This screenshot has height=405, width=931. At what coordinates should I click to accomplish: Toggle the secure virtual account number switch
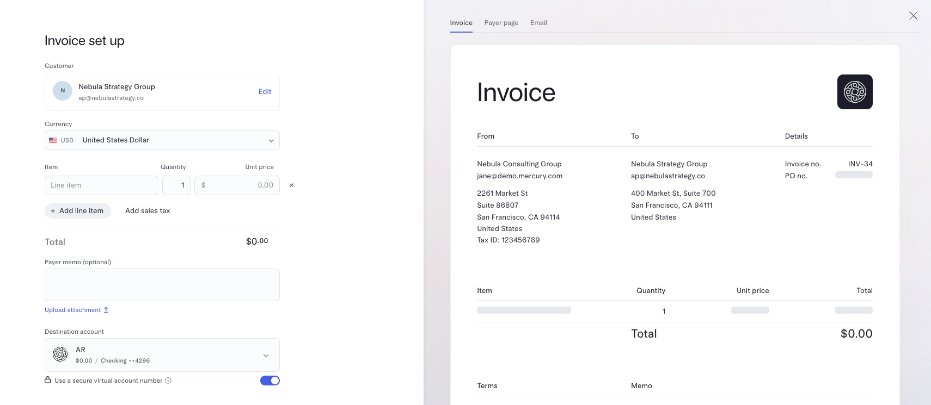click(x=270, y=381)
